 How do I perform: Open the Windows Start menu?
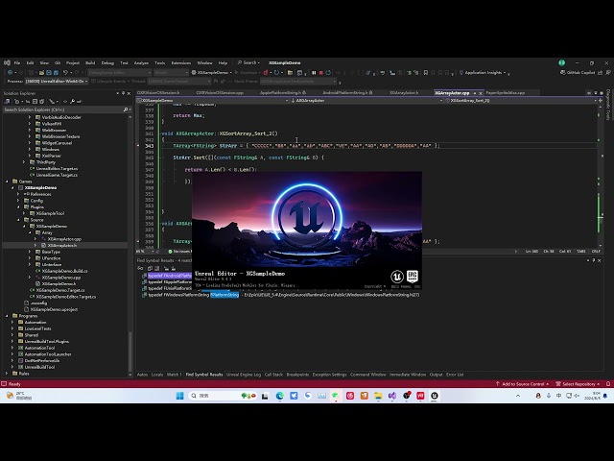coord(180,396)
